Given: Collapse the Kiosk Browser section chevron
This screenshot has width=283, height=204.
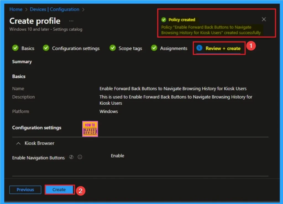Looking at the screenshot, I should click(19, 143).
